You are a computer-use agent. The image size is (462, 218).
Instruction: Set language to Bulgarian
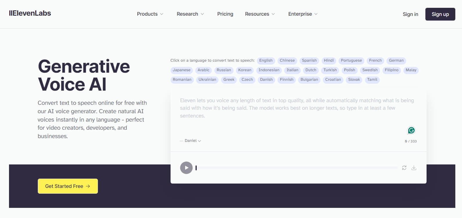tap(309, 80)
